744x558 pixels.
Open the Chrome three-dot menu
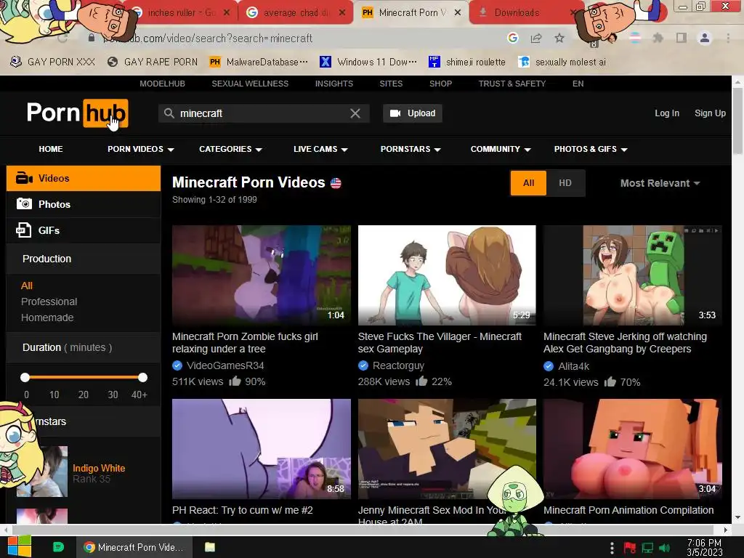(x=728, y=38)
